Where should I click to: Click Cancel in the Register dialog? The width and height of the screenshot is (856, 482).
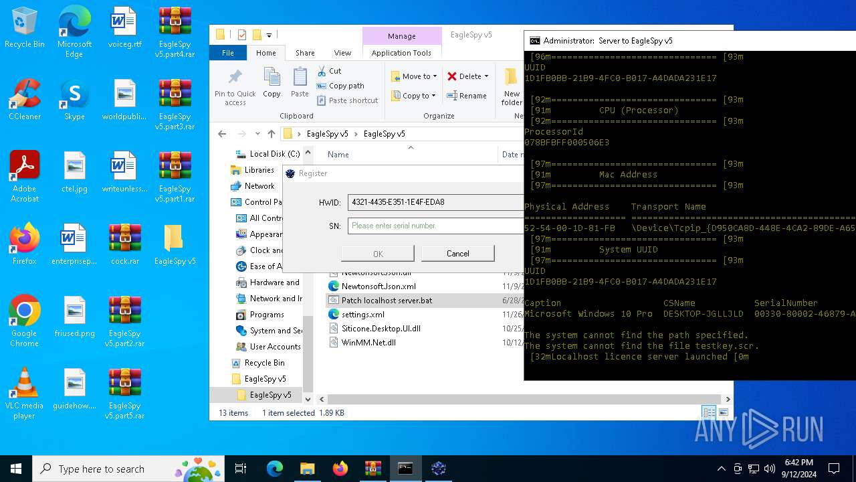pos(457,254)
